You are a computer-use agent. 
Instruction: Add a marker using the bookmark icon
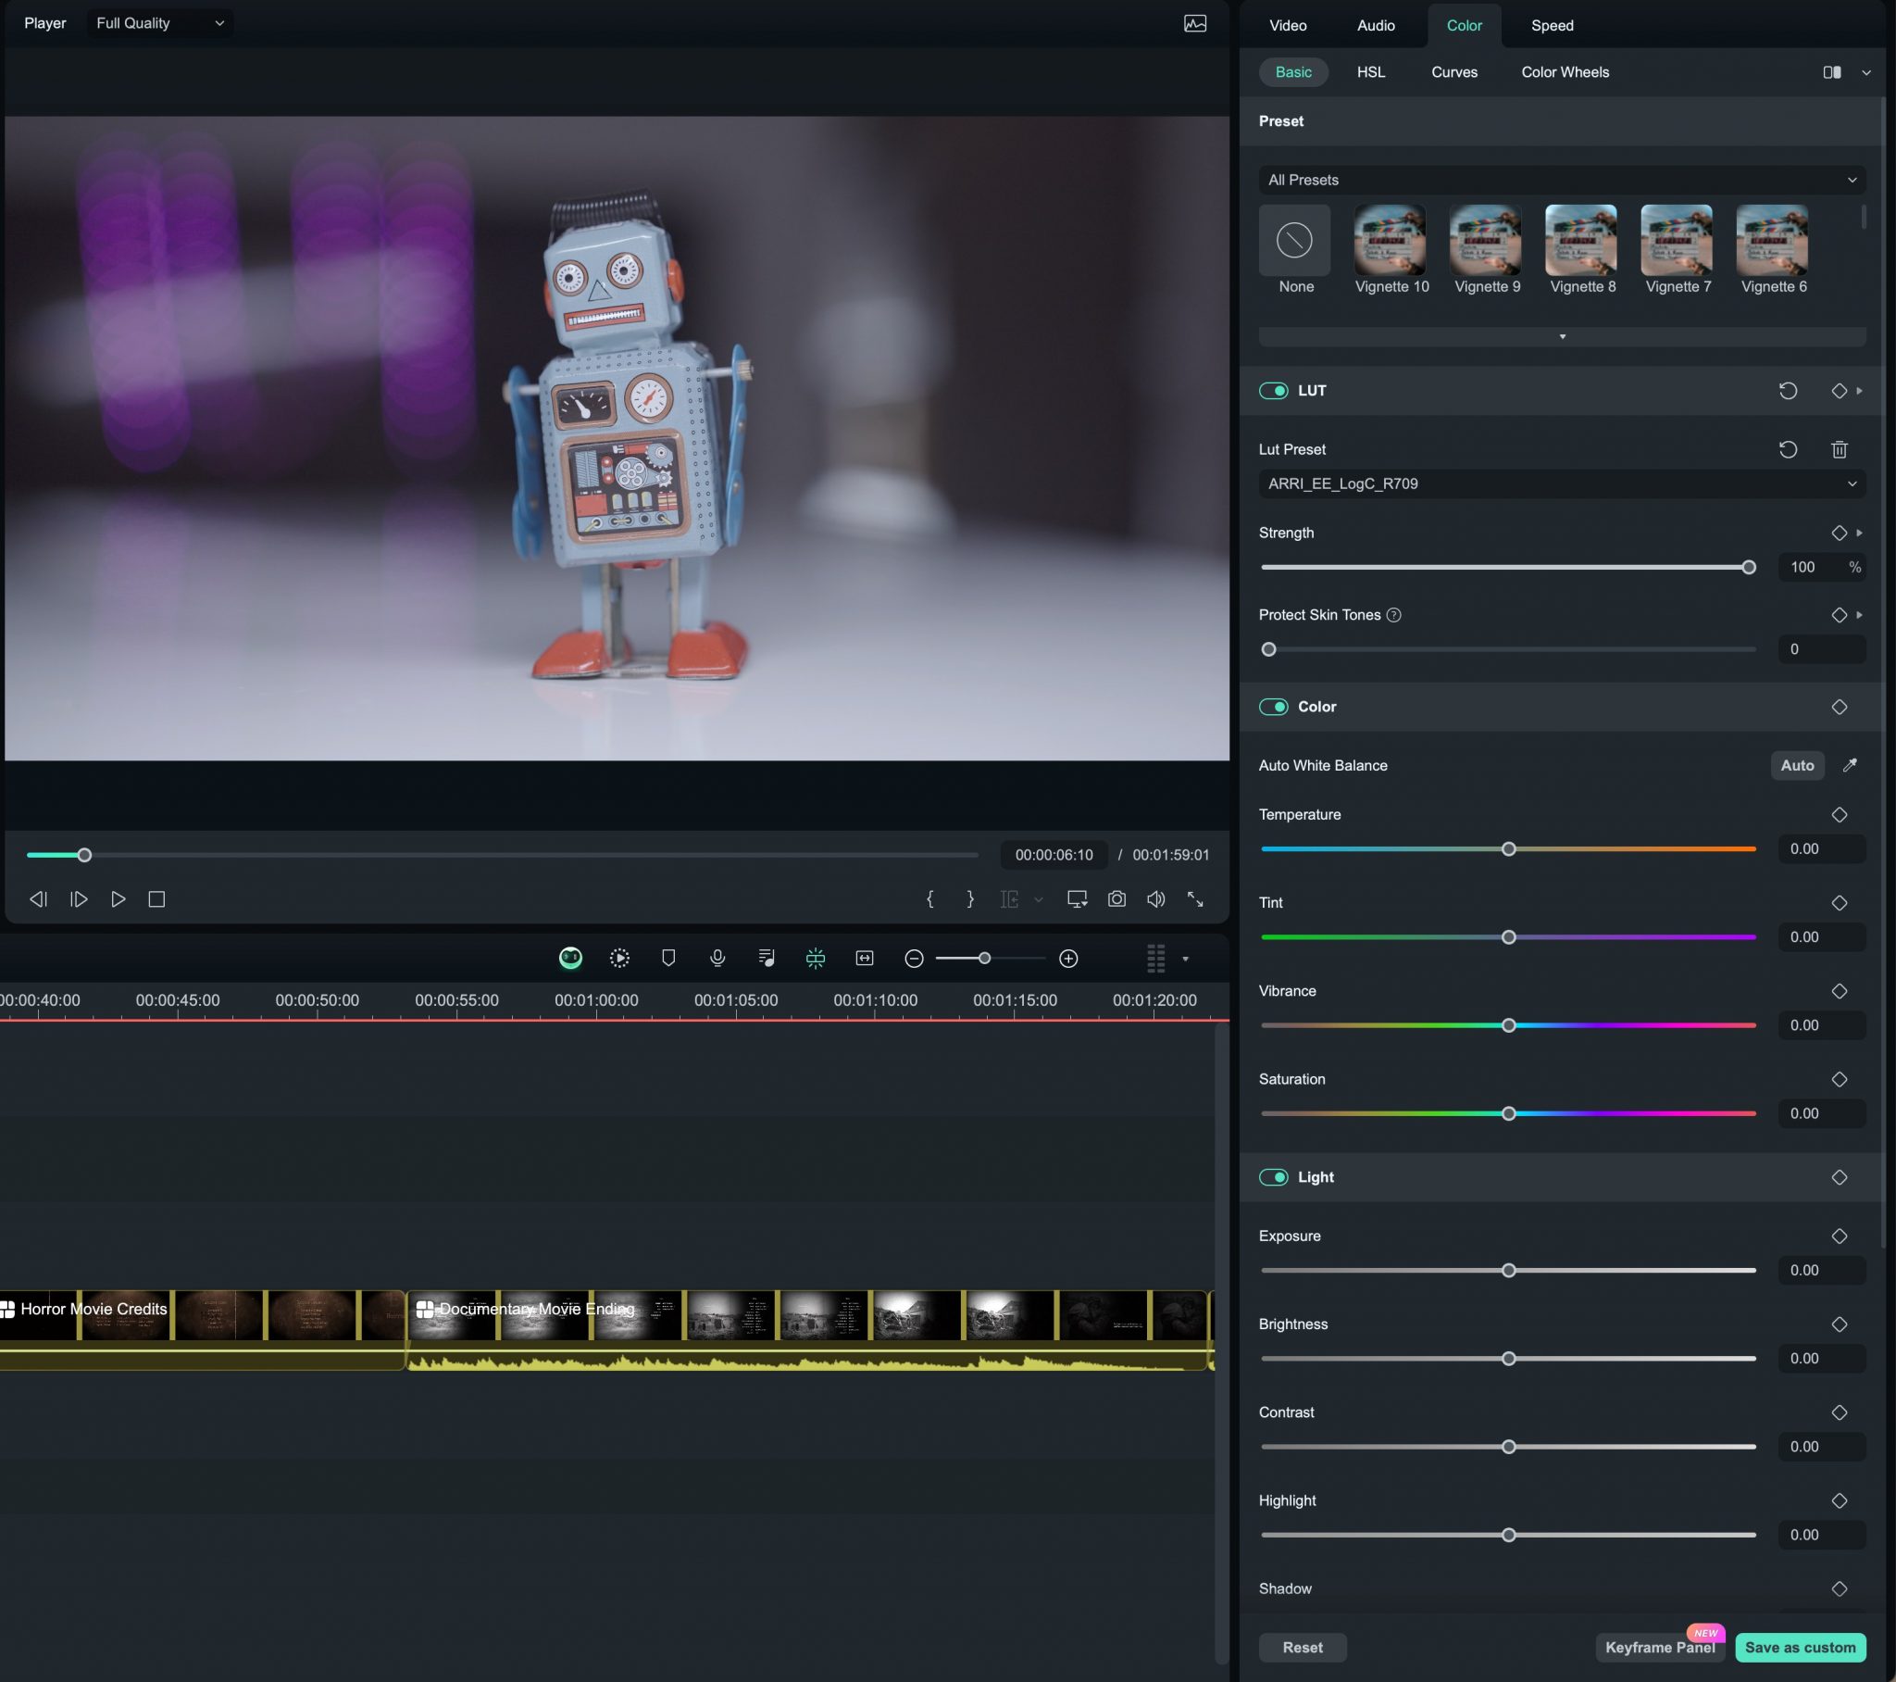(x=667, y=958)
